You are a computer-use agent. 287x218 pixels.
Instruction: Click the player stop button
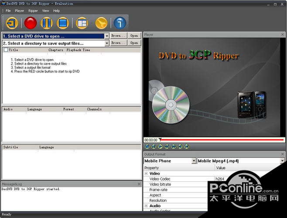tap(147, 146)
